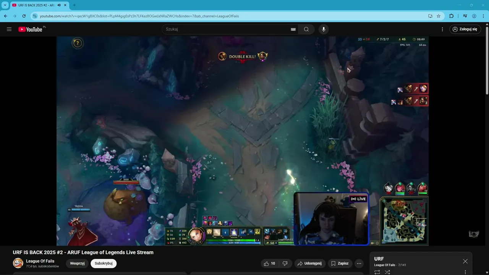Toggle playlist loop button
This screenshot has width=489, height=275.
(377, 272)
